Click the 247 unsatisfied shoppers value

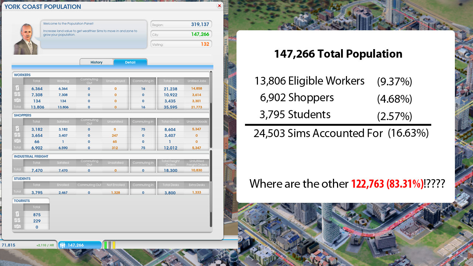(115, 136)
